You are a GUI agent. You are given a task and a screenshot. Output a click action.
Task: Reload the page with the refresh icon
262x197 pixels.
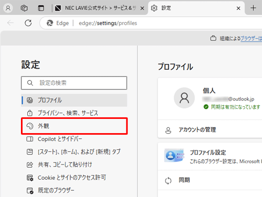tap(28, 23)
